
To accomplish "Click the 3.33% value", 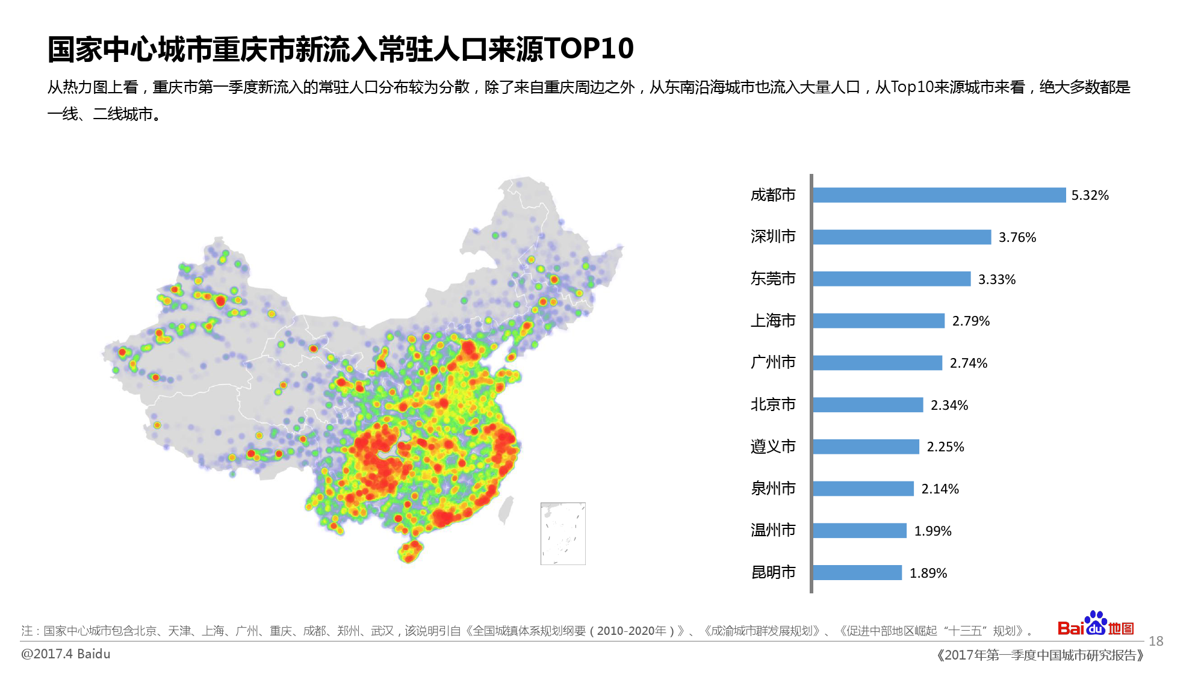I will click(997, 279).
